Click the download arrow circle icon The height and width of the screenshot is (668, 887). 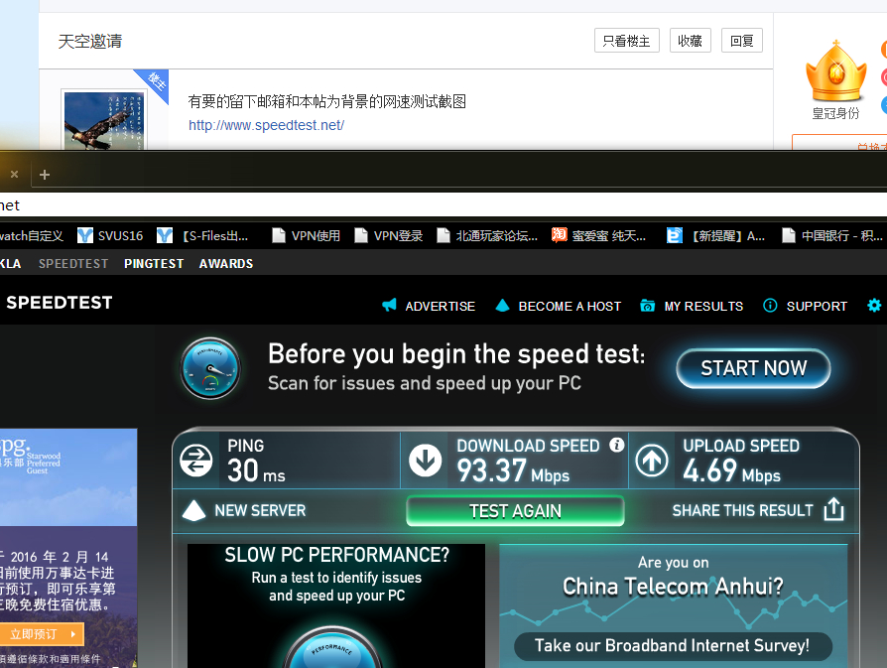(x=426, y=461)
